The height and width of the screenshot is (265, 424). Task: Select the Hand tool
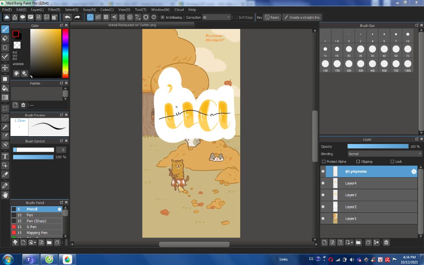(x=5, y=195)
